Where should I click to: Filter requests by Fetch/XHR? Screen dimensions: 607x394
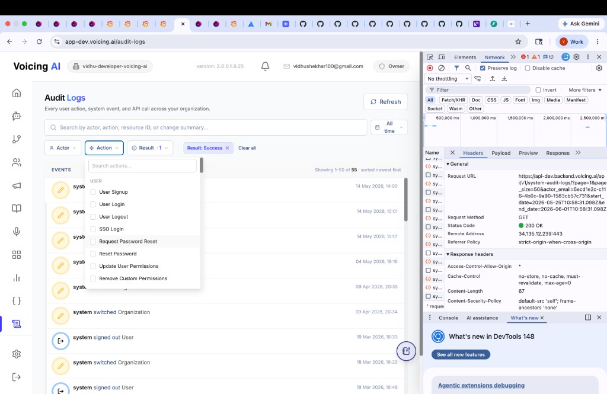pos(453,100)
